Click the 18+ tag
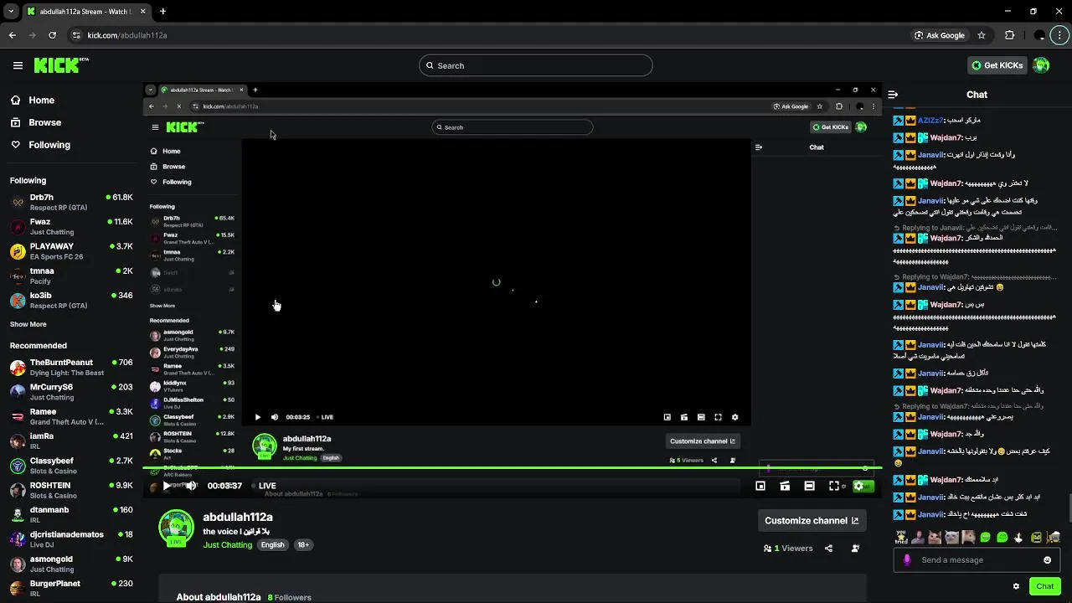Image resolution: width=1072 pixels, height=603 pixels. tap(303, 544)
